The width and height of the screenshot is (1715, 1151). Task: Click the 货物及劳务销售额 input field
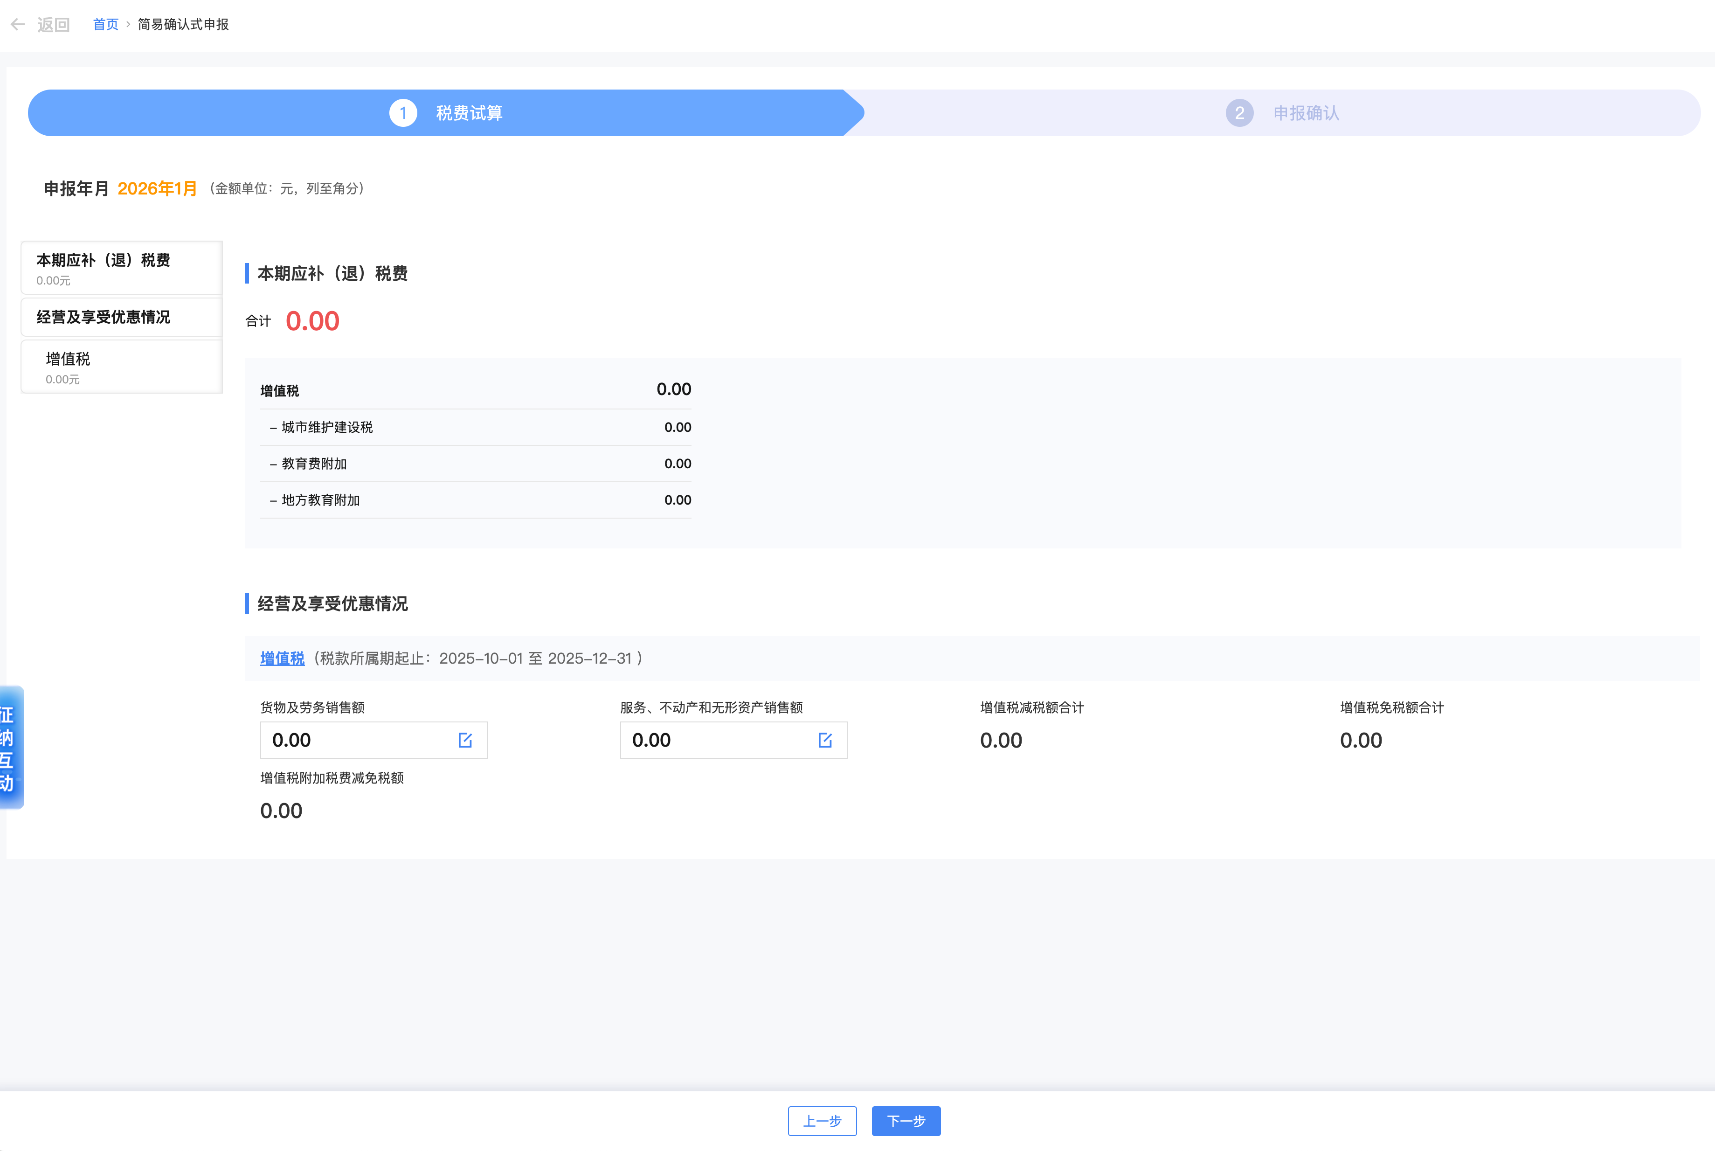352,740
